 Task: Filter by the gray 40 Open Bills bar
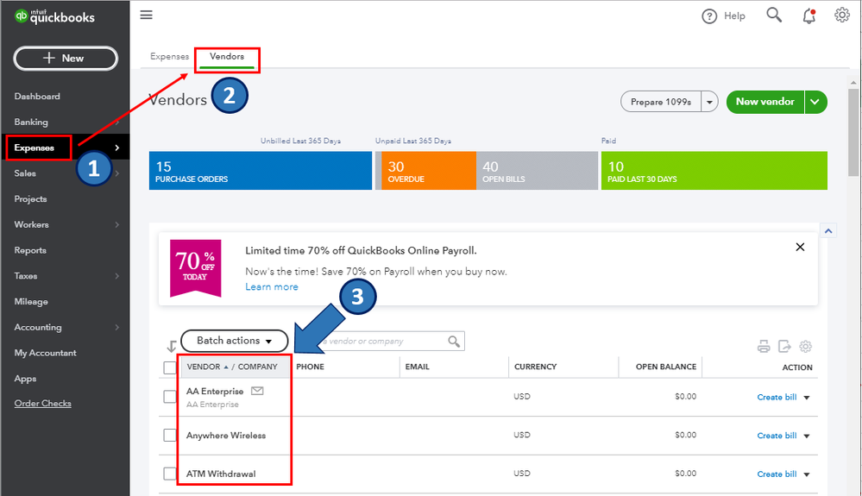click(x=537, y=171)
